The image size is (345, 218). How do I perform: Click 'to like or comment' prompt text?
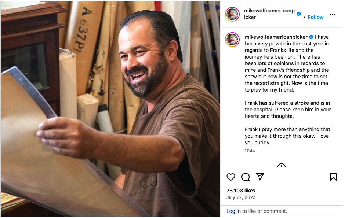click(265, 211)
